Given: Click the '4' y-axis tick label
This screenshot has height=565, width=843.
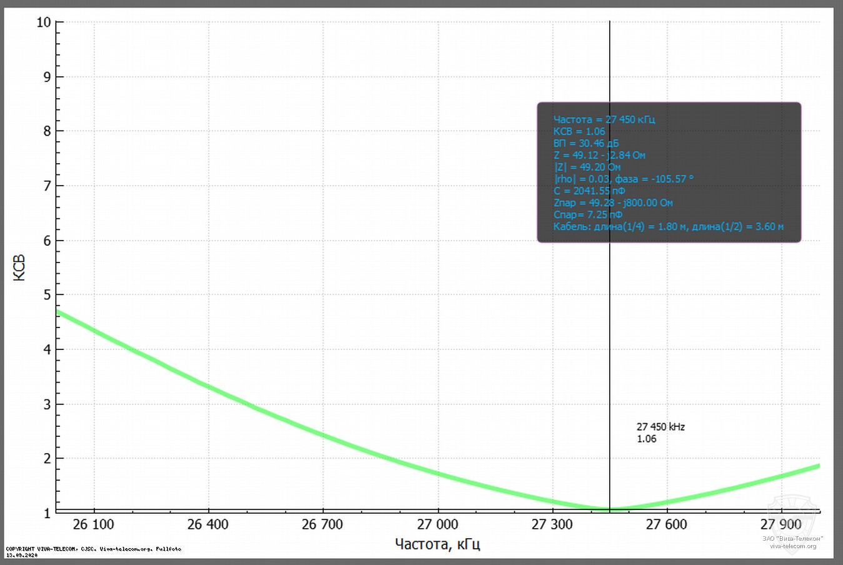Looking at the screenshot, I should [x=47, y=349].
